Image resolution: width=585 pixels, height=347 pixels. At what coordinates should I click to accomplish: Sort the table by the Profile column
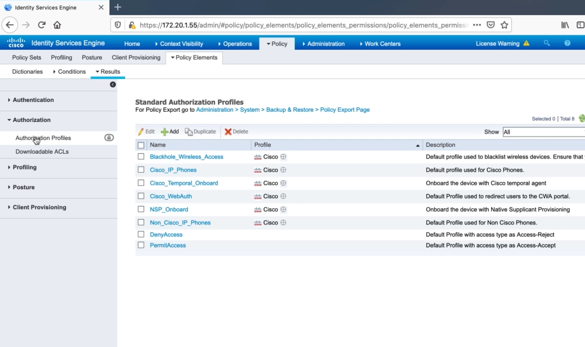pos(337,145)
